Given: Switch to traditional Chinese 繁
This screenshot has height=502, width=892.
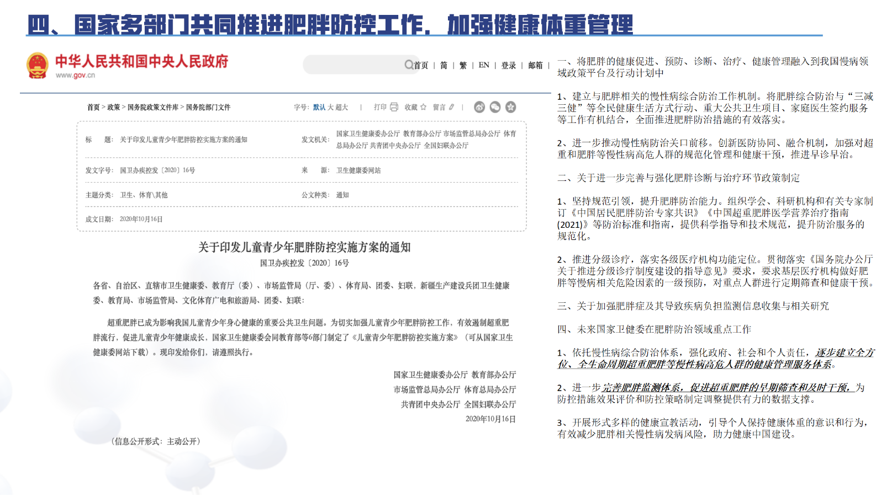Looking at the screenshot, I should 463,65.
